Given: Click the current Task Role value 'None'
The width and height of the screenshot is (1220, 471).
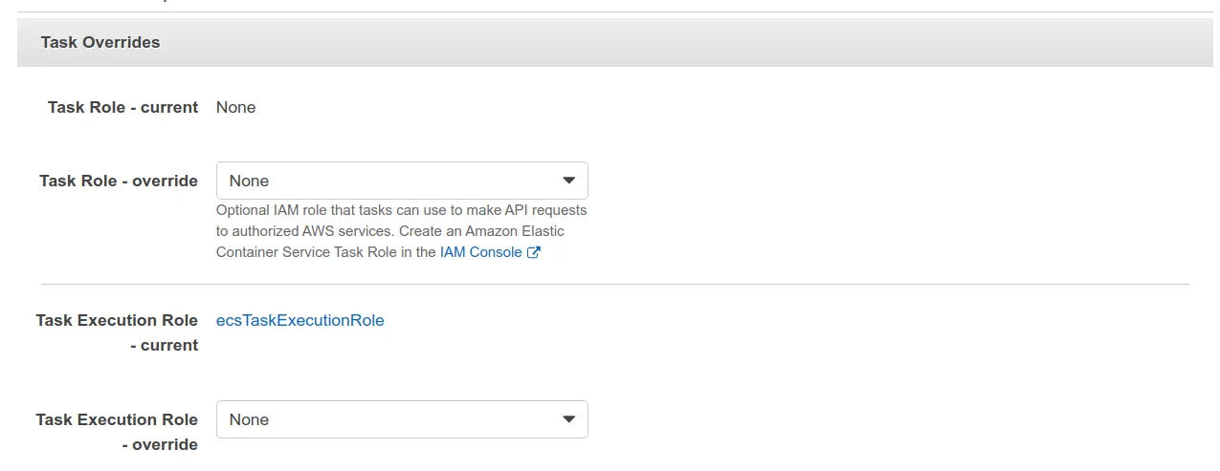Looking at the screenshot, I should (235, 107).
